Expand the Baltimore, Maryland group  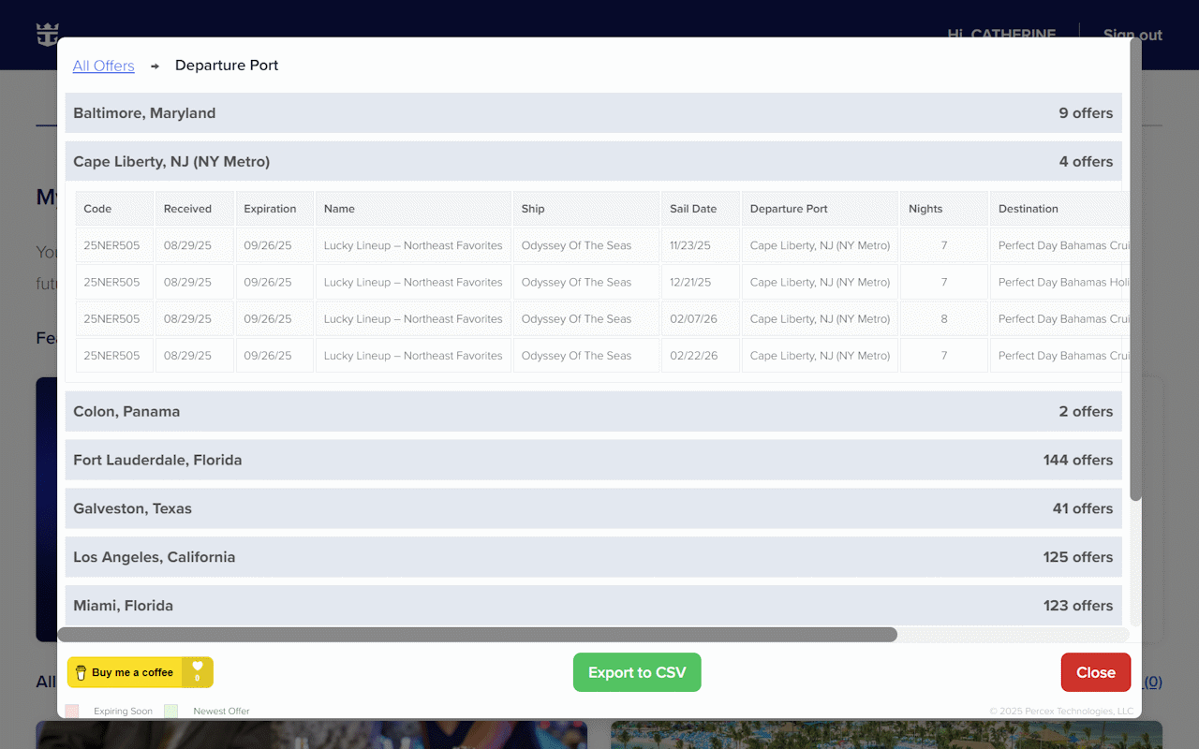pos(593,113)
